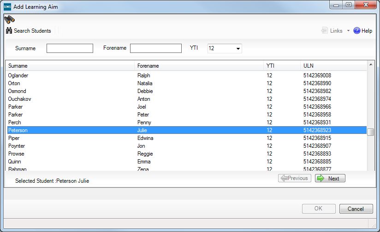Click ULN 5142368958
The width and height of the screenshot is (380, 232).
(317, 115)
